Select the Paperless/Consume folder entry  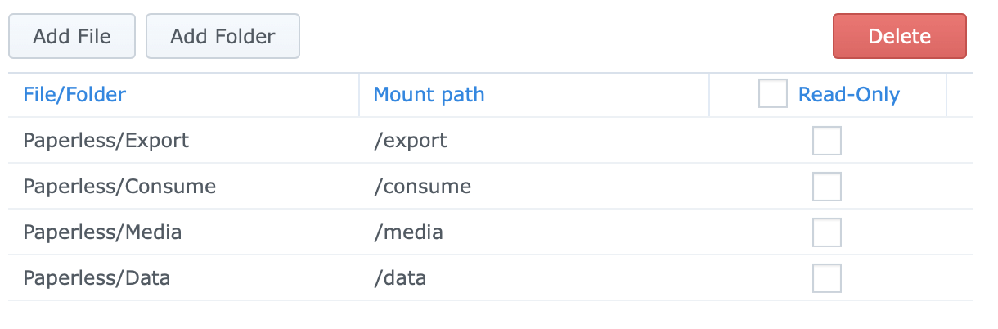click(119, 187)
